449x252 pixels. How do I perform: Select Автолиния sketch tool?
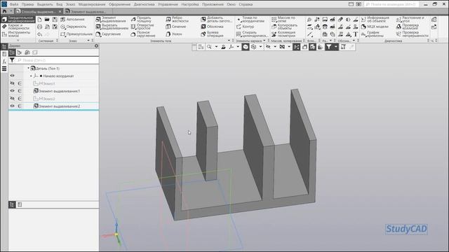(72, 20)
